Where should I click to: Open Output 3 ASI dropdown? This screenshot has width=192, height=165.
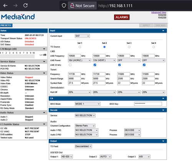tap(144, 157)
